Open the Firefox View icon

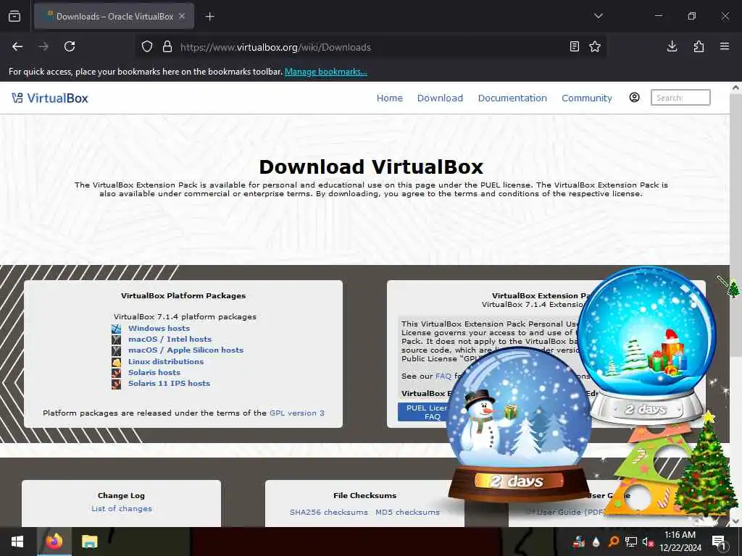click(x=14, y=17)
